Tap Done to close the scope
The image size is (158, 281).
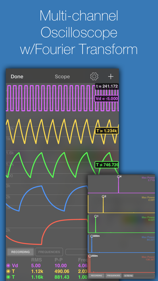coord(17,77)
